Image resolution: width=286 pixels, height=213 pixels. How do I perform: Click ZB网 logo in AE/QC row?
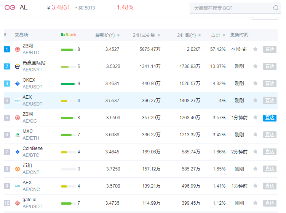point(18,118)
